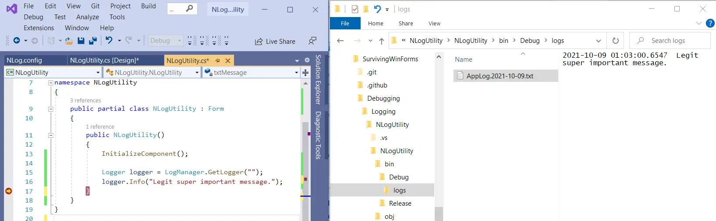Refresh the logs folder view

click(616, 41)
